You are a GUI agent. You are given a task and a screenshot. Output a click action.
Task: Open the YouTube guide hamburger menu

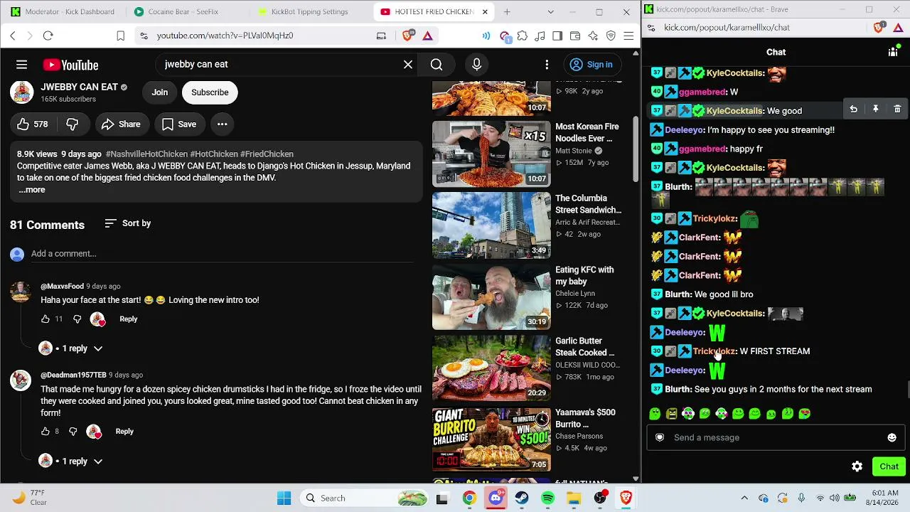(x=22, y=65)
